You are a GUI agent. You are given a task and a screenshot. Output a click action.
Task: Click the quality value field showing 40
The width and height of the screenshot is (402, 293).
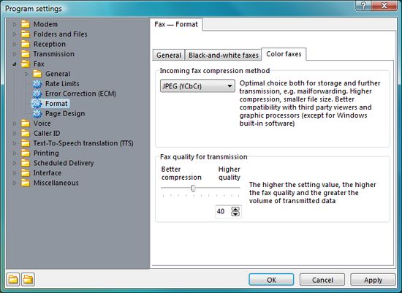pyautogui.click(x=223, y=211)
